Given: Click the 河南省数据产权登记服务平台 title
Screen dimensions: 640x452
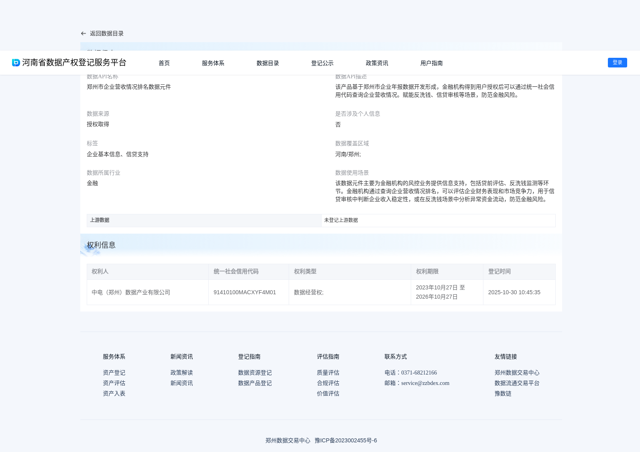Looking at the screenshot, I should [74, 63].
